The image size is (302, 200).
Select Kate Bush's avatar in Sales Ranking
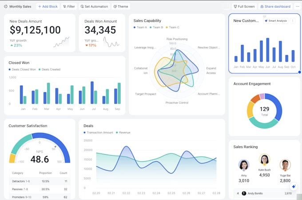(x=264, y=160)
